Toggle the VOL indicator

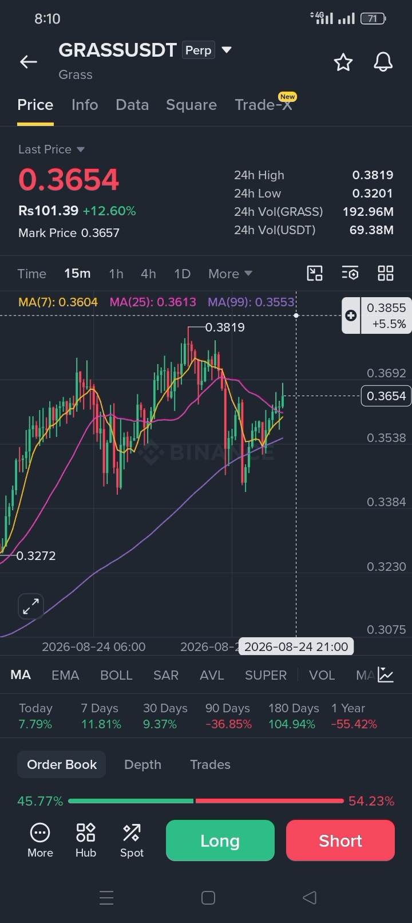322,675
